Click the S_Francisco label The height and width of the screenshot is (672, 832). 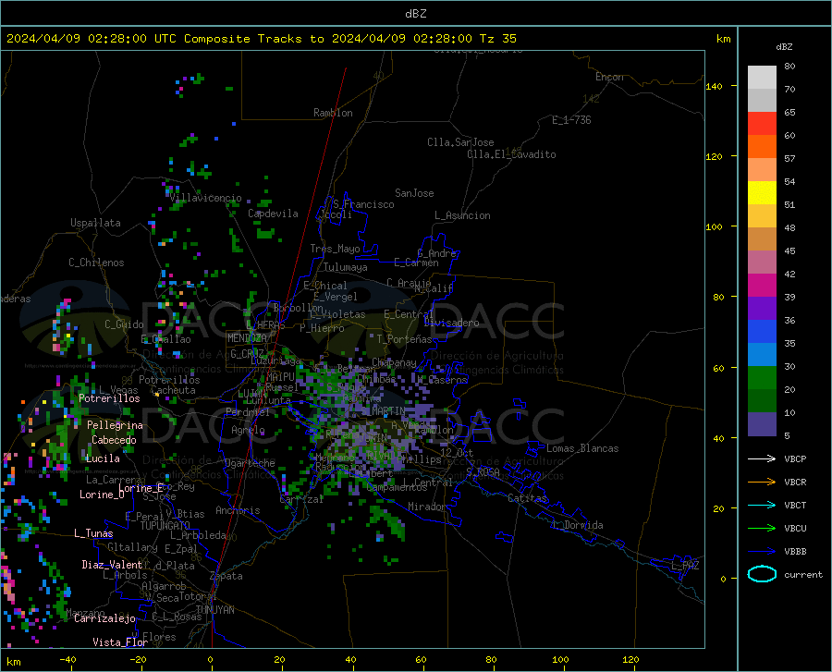[364, 204]
